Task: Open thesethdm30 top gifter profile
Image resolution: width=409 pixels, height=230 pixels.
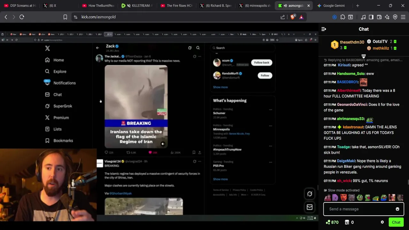Action: [352, 42]
